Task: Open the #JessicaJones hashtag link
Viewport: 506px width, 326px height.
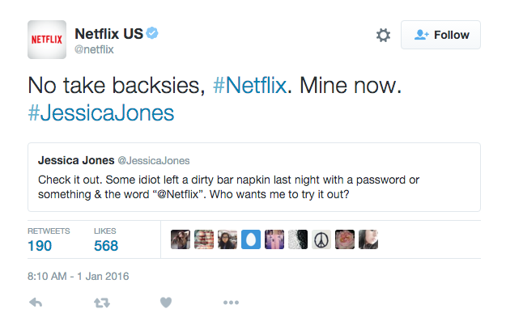Action: (x=100, y=112)
